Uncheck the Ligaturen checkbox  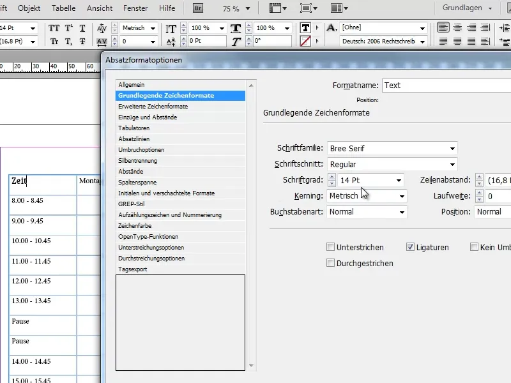tap(410, 247)
